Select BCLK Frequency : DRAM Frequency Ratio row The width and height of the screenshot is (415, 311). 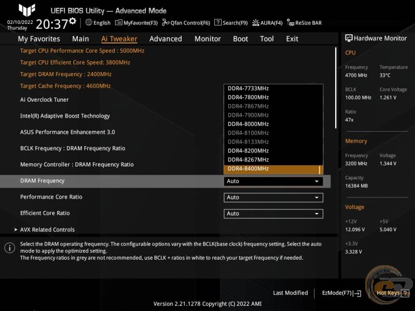click(x=73, y=148)
